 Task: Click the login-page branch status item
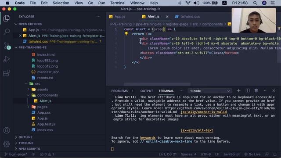16,154
